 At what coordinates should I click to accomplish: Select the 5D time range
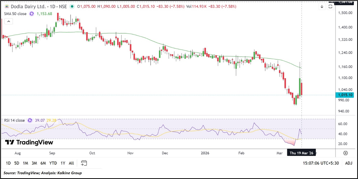point(17,163)
